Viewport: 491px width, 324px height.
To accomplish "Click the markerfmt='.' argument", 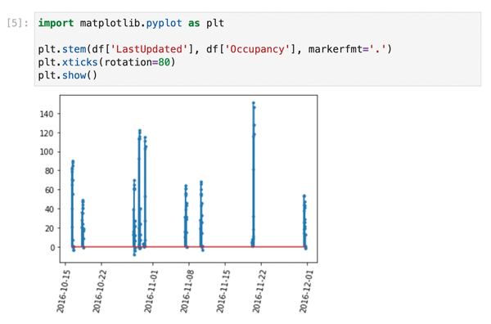I will (x=347, y=49).
